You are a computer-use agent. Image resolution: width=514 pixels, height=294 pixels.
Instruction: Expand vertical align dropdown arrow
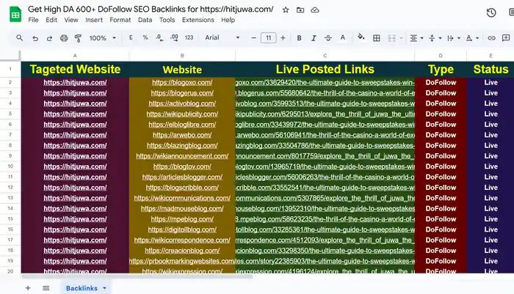pos(440,38)
